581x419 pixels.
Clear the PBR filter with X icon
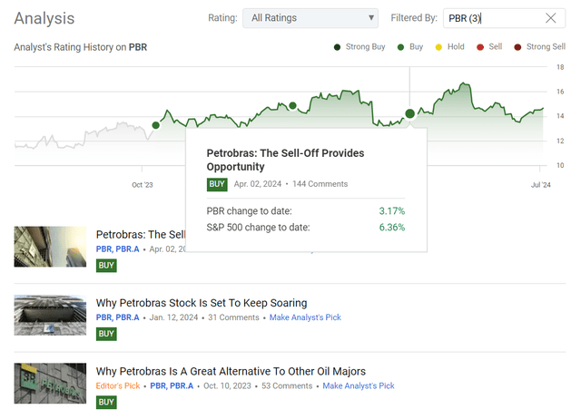[x=551, y=18]
